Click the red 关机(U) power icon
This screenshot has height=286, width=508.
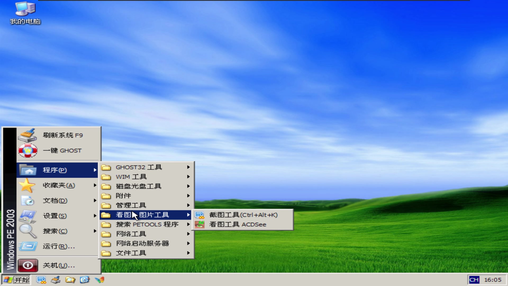click(28, 265)
